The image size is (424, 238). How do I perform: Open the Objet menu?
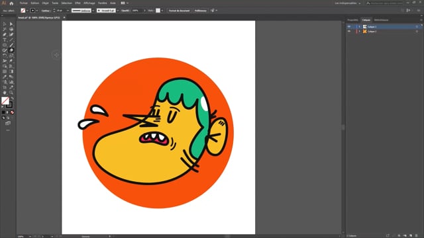pyautogui.click(x=45, y=3)
